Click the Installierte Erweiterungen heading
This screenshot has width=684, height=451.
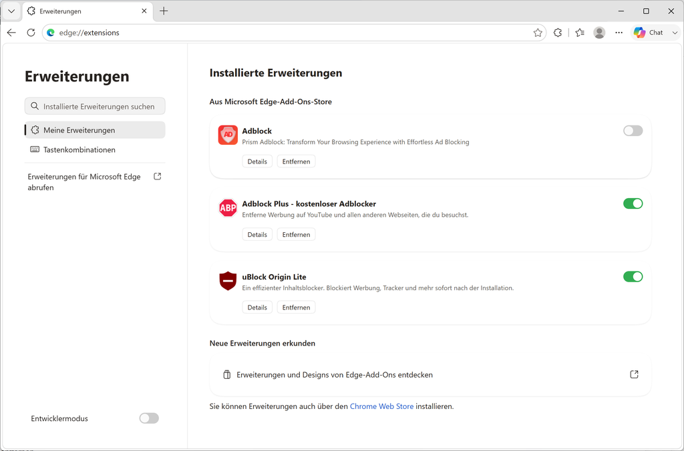[276, 73]
